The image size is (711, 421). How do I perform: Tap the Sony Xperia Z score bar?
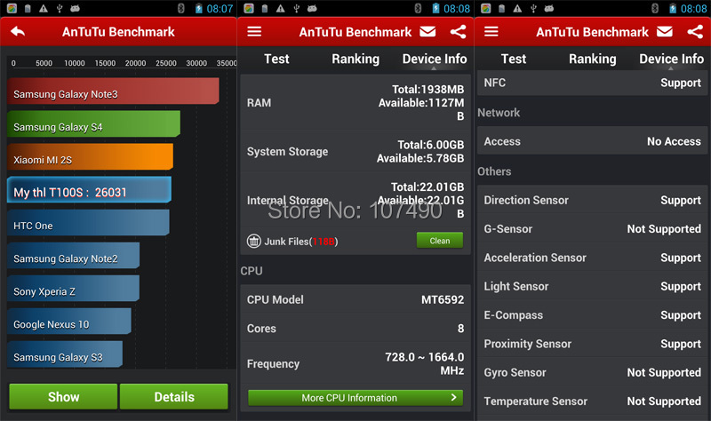74,289
